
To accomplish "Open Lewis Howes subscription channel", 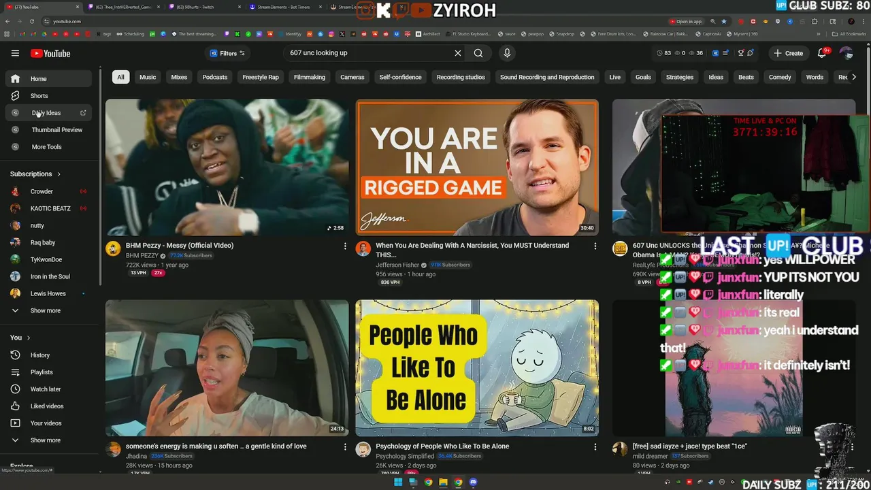I will [48, 294].
